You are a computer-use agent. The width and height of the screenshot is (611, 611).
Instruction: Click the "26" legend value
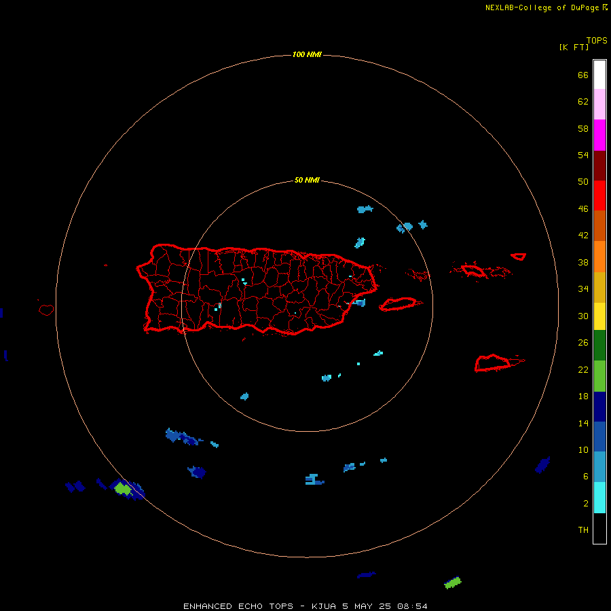point(583,343)
